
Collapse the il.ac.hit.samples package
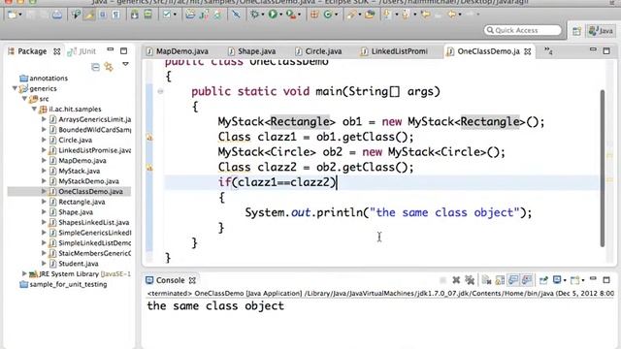coord(34,109)
